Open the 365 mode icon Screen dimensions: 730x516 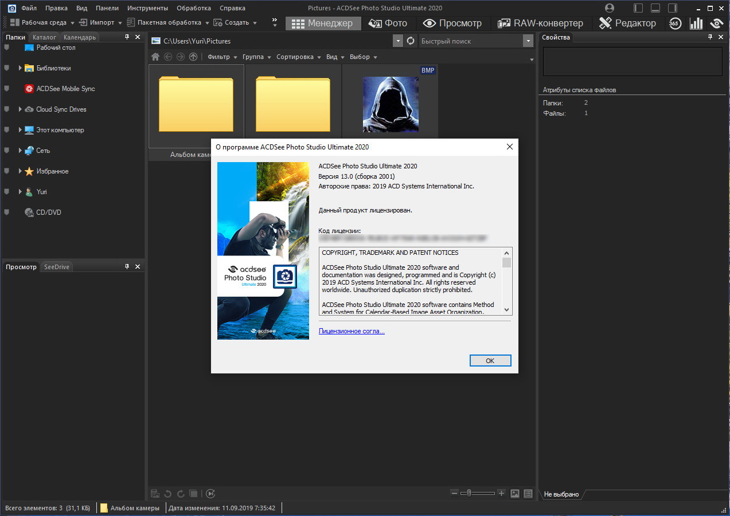[x=675, y=23]
